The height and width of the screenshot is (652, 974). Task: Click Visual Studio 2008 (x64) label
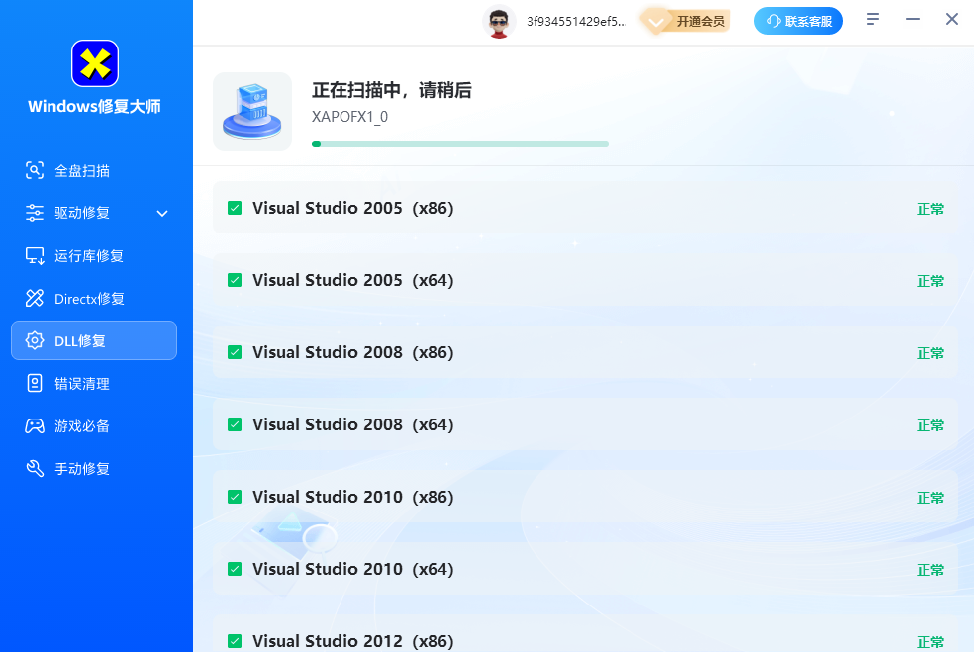click(x=352, y=424)
